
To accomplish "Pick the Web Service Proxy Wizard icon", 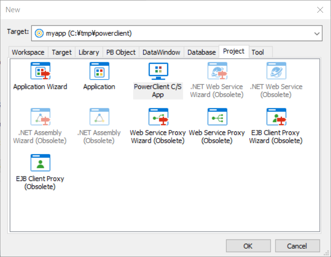I will 158,118.
